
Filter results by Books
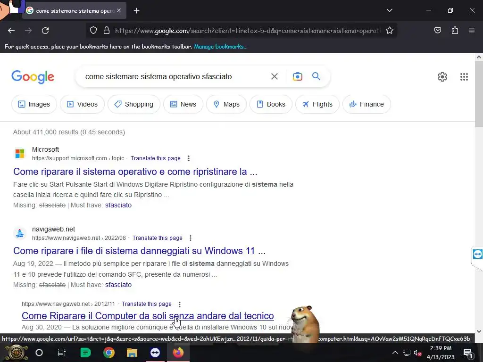tap(271, 104)
